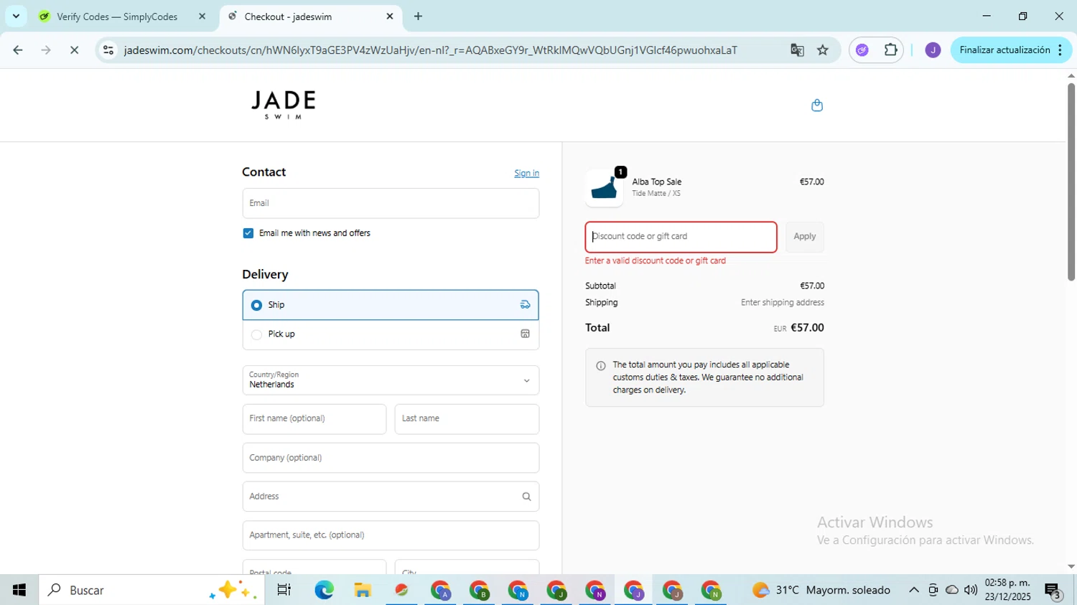Go back to previous page
Image resolution: width=1077 pixels, height=605 pixels.
18,50
